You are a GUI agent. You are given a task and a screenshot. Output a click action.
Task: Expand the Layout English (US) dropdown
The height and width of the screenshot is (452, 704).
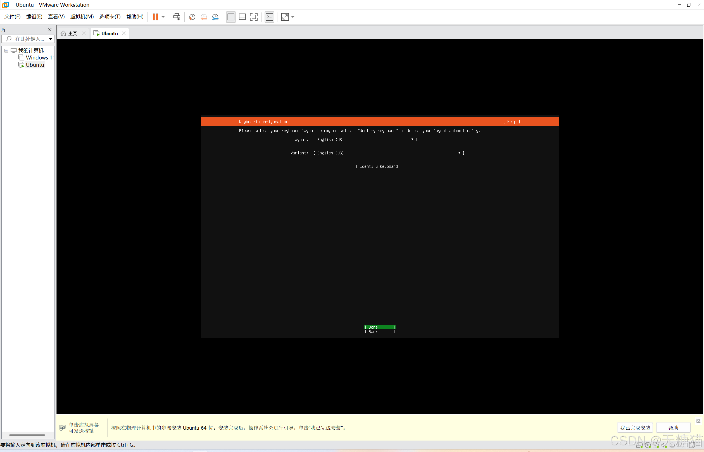365,140
